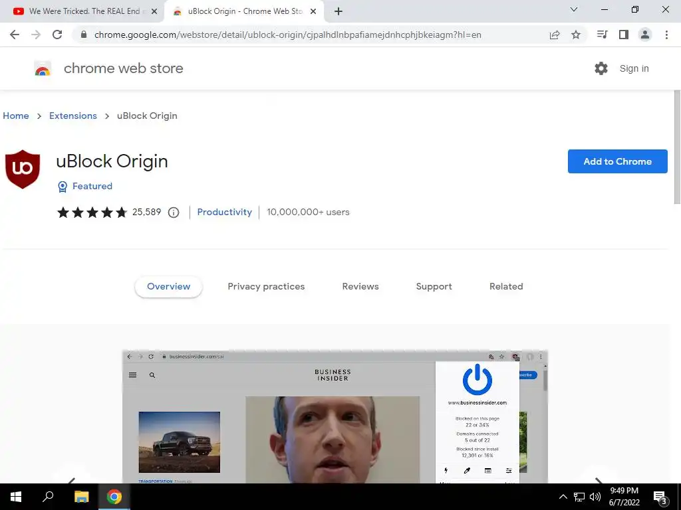
Task: Click the Featured label
Action: 92,186
